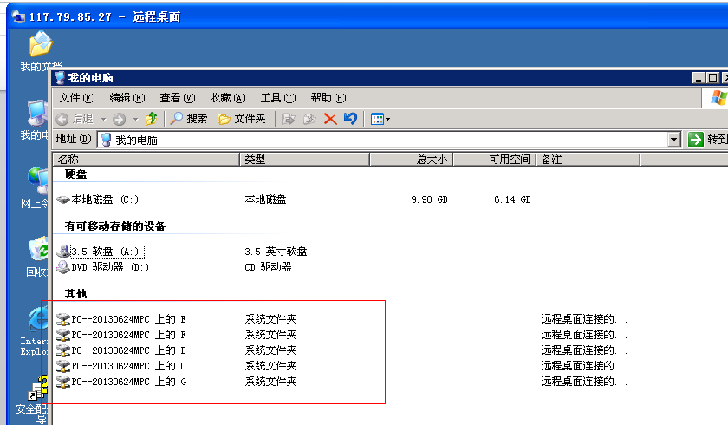728x425 pixels.
Task: Open the File (文件) menu
Action: point(76,98)
